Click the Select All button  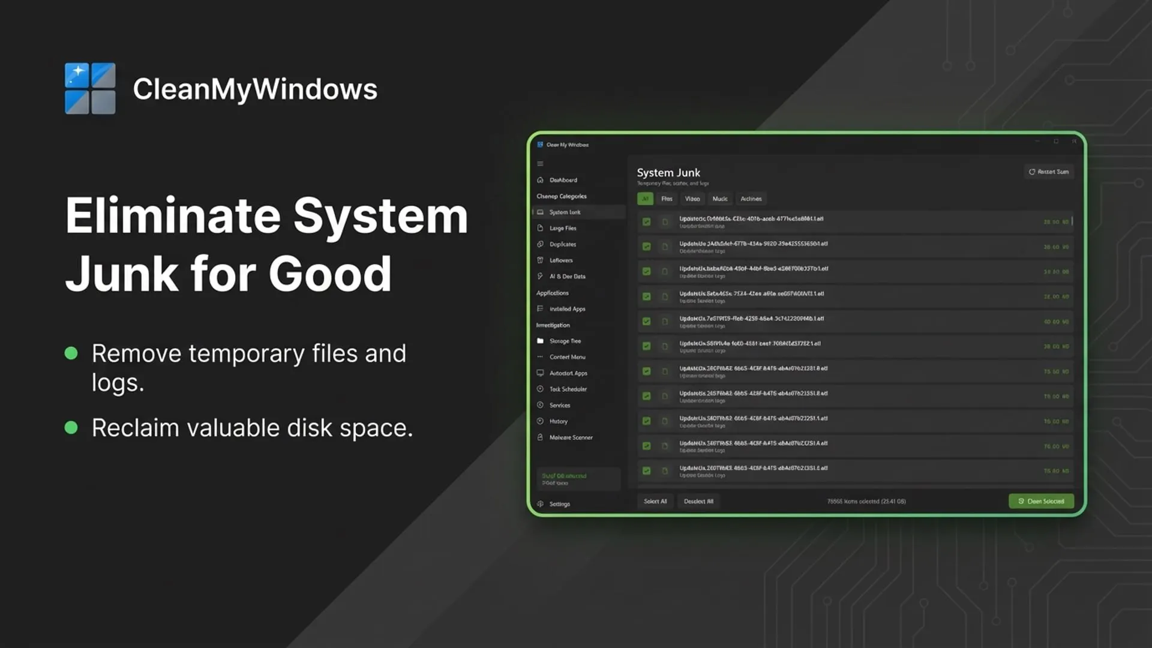pos(655,502)
